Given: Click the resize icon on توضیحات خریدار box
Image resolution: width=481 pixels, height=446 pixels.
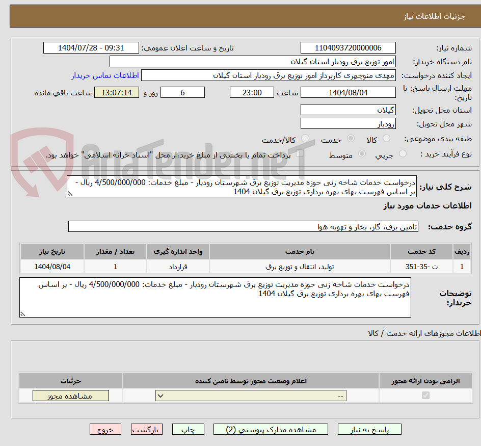Looking at the screenshot, I should 22,315.
